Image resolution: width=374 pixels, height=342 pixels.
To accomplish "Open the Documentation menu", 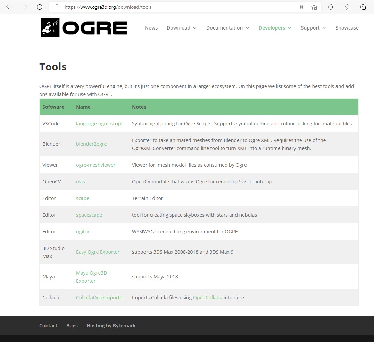I will [227, 28].
